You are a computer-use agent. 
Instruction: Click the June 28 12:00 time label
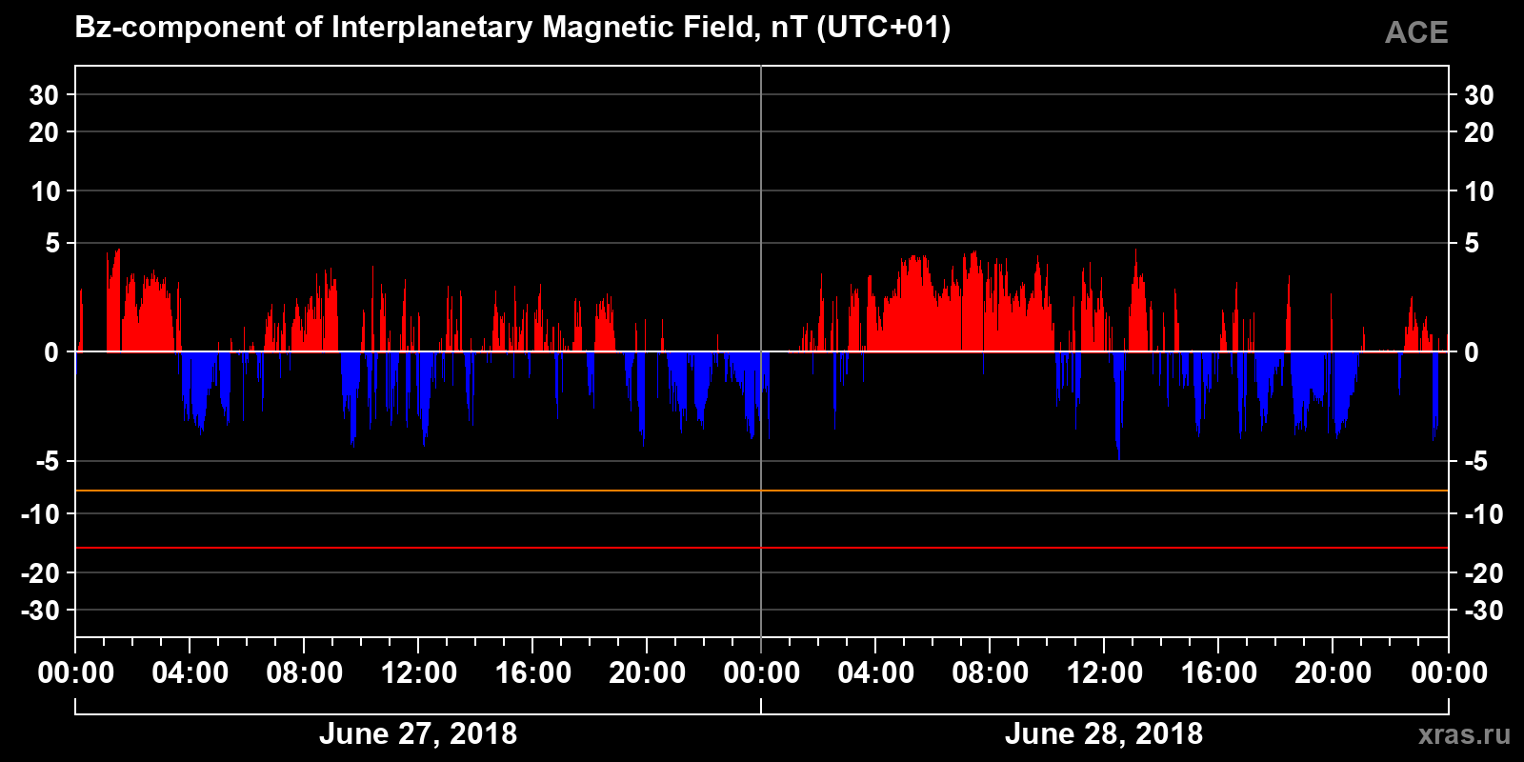tap(1105, 672)
